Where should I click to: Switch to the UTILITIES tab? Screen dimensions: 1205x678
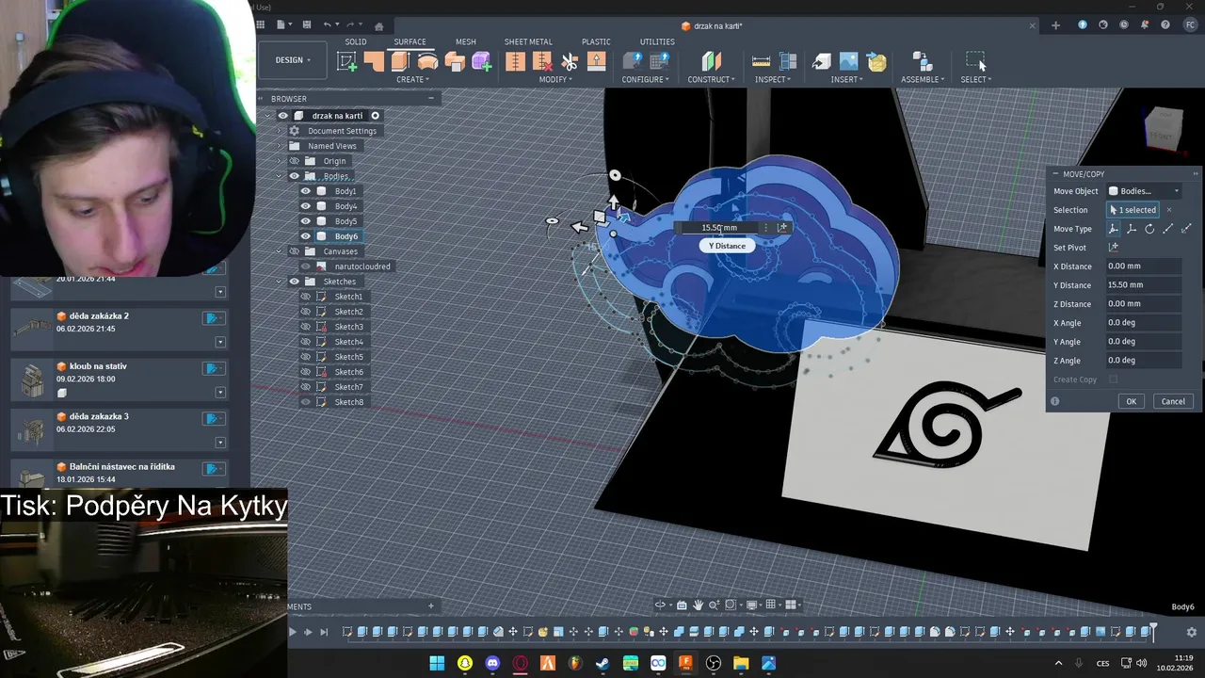(x=657, y=41)
